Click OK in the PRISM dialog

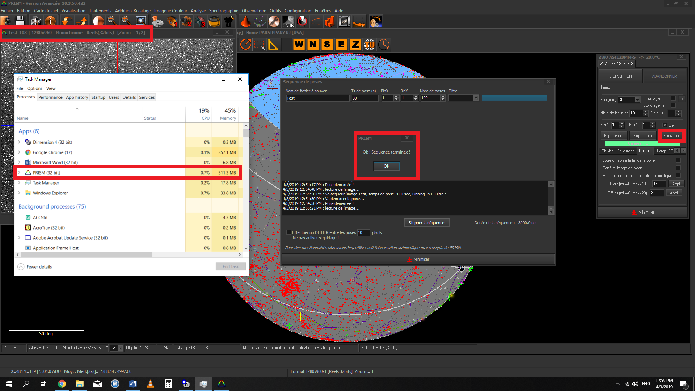tap(387, 166)
